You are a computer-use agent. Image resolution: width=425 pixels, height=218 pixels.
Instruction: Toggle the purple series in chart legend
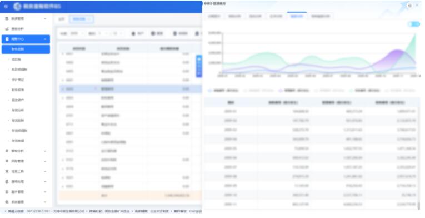coord(294,91)
